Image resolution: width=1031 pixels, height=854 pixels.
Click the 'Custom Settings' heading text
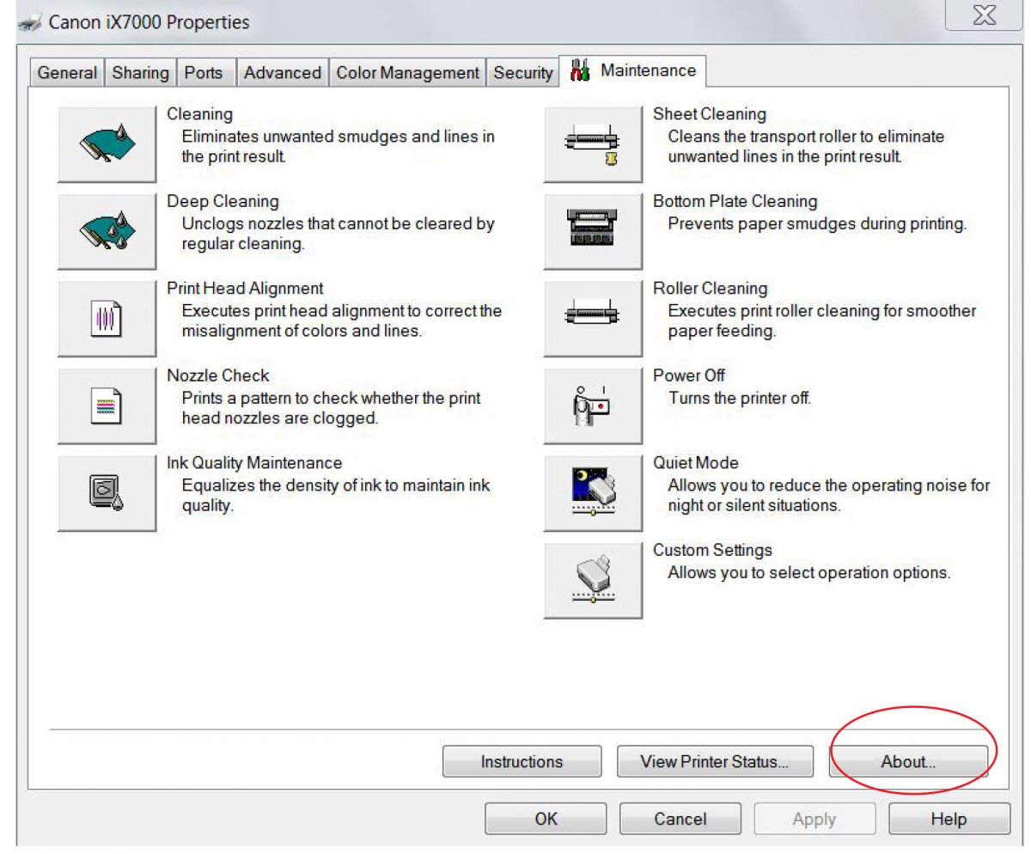click(x=712, y=550)
